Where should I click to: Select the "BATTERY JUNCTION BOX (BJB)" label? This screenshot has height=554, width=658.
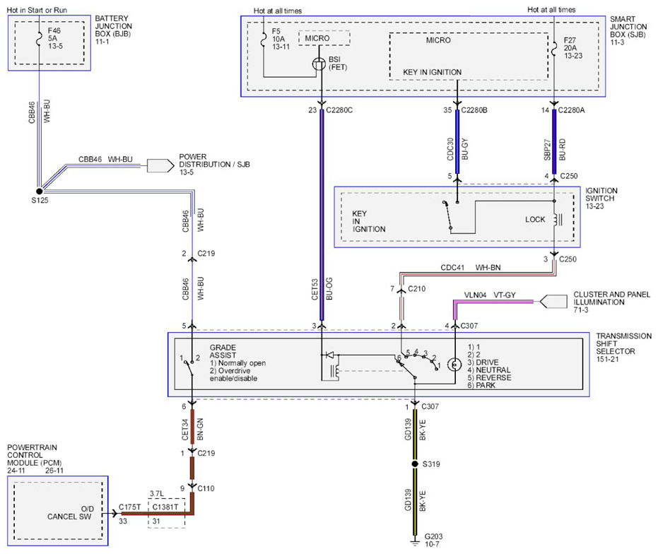[113, 26]
